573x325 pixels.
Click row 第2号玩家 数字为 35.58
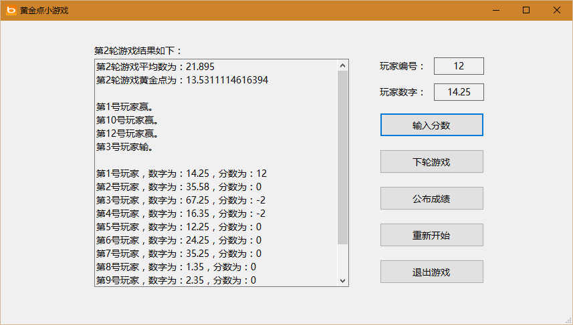click(x=179, y=187)
